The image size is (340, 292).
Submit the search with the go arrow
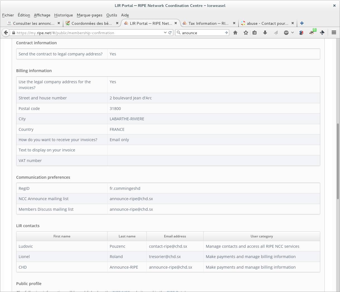point(226,33)
